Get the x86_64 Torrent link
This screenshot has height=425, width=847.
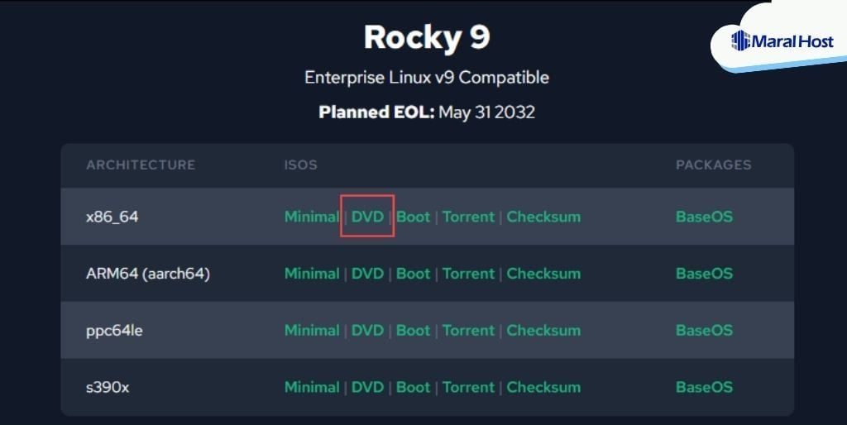coord(468,217)
